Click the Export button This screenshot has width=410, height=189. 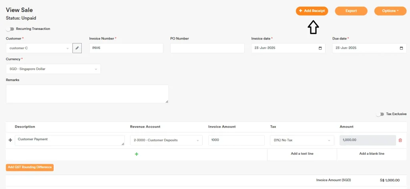[x=351, y=11]
